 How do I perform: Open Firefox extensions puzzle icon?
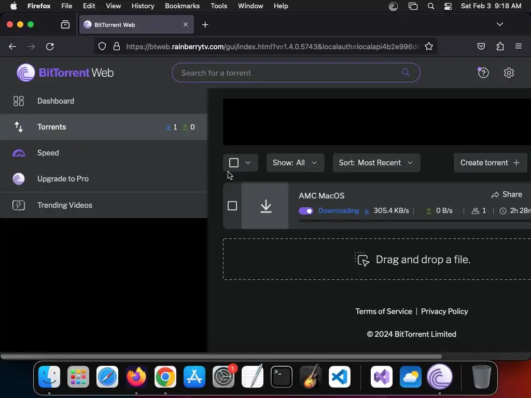pyautogui.click(x=500, y=46)
